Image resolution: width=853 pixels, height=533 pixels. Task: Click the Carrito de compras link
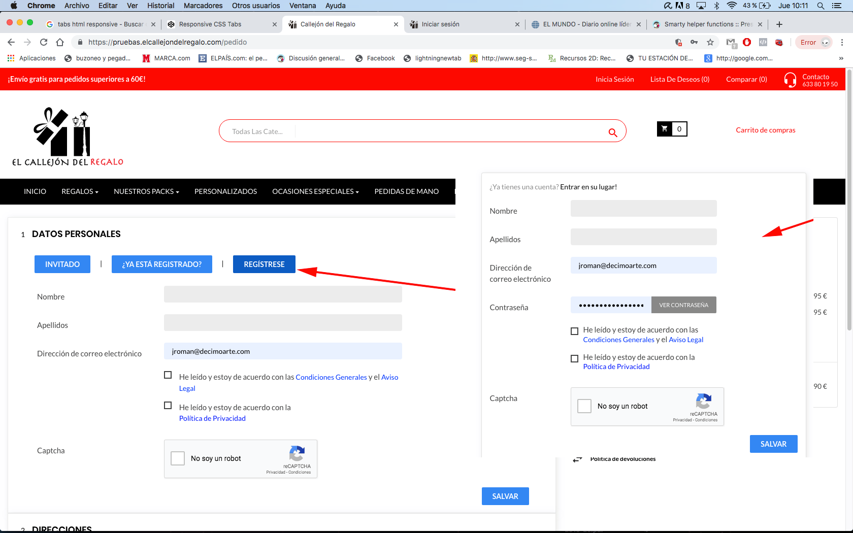[766, 130]
